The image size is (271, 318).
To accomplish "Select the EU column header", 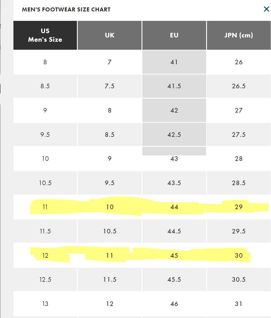I will (x=174, y=35).
